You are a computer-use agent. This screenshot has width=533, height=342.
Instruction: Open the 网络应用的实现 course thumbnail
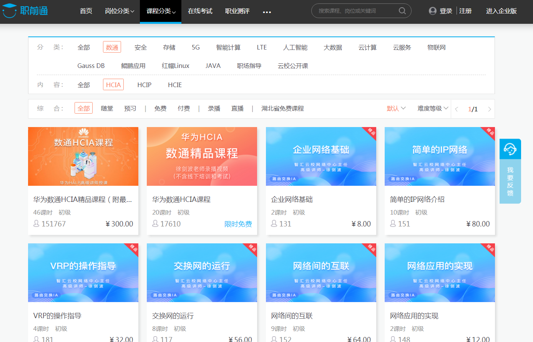440,273
